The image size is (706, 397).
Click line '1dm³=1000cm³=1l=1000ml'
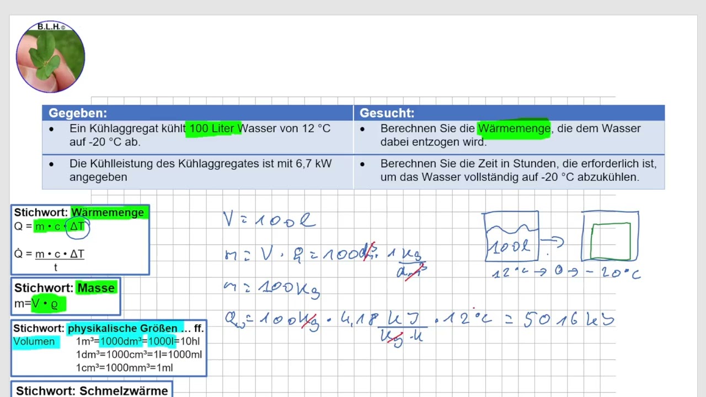coord(139,355)
